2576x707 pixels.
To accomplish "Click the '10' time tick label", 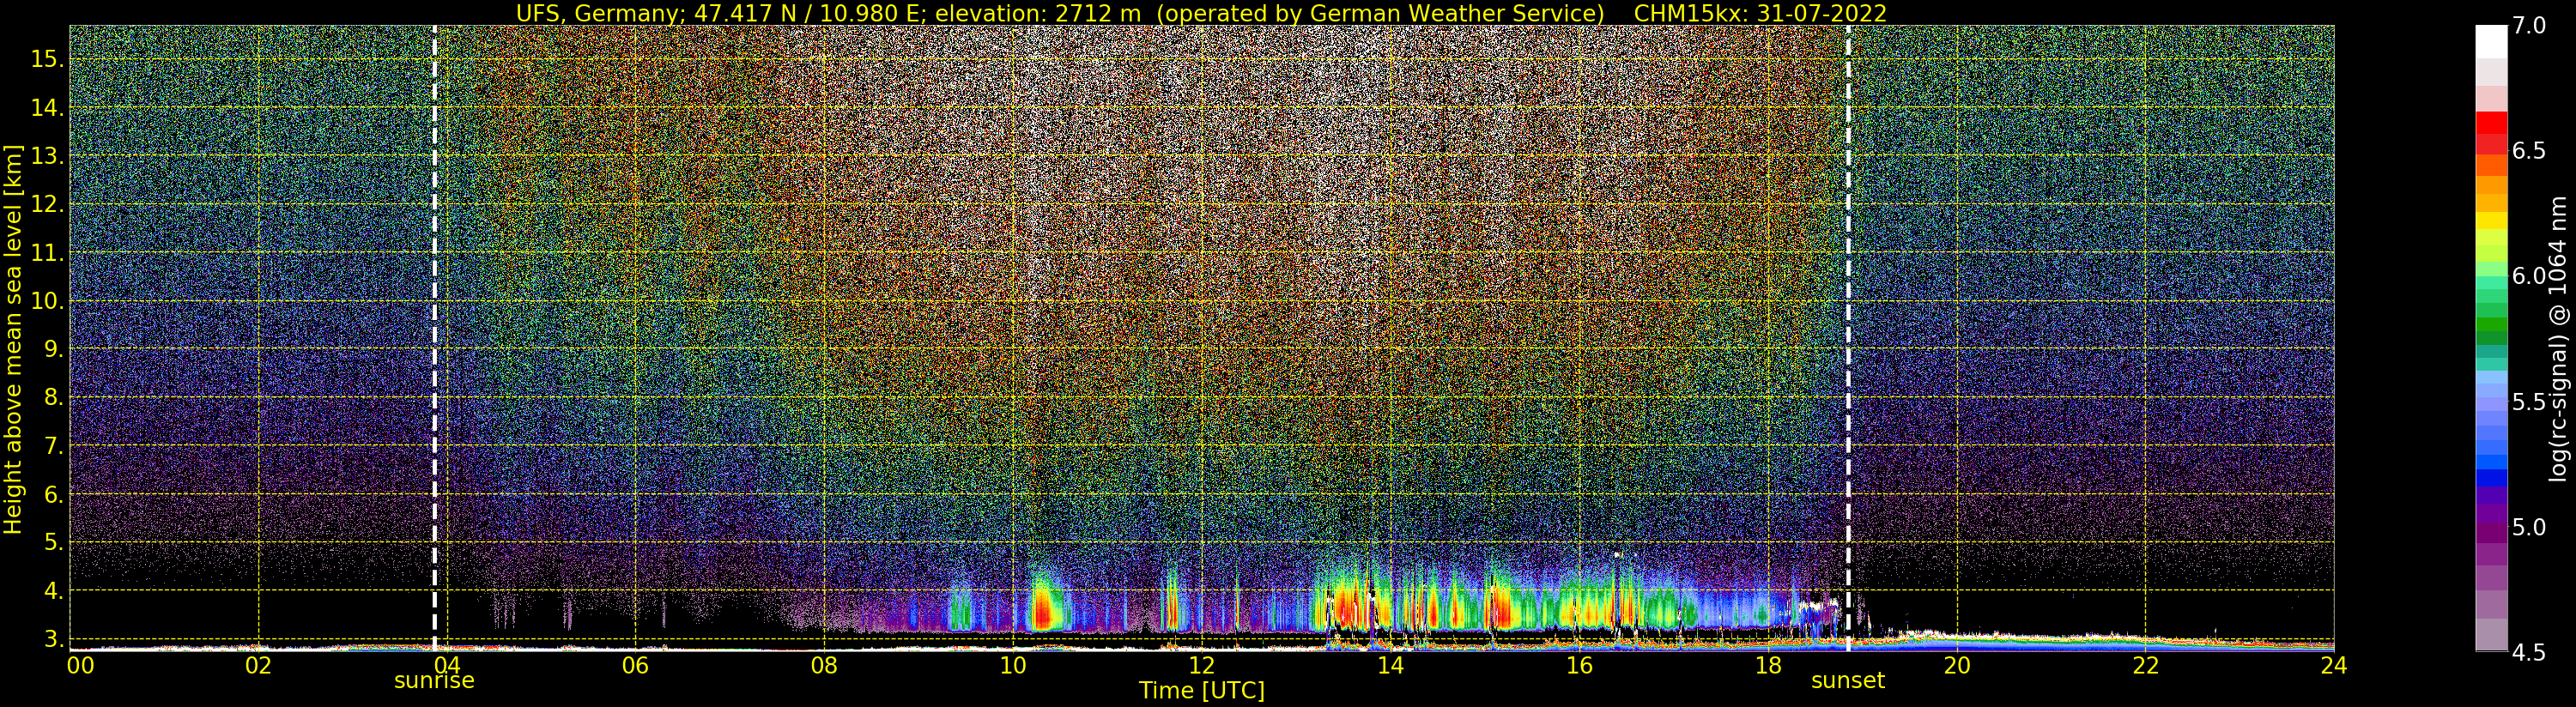I will coord(1013,665).
